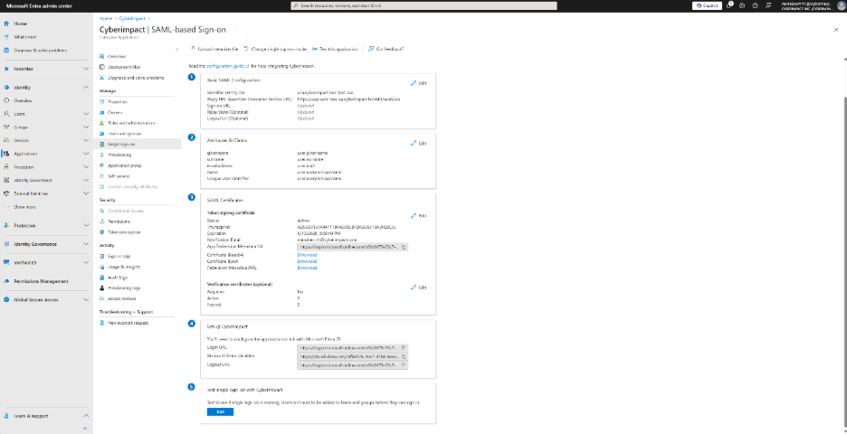The width and height of the screenshot is (847, 434).
Task: Open the Self-service menu item
Action: 119,176
